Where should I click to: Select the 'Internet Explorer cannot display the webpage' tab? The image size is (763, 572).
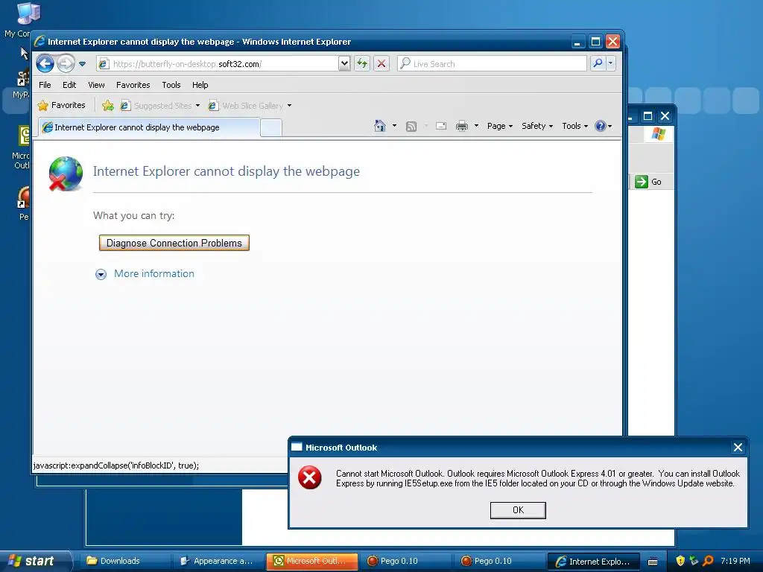[149, 127]
